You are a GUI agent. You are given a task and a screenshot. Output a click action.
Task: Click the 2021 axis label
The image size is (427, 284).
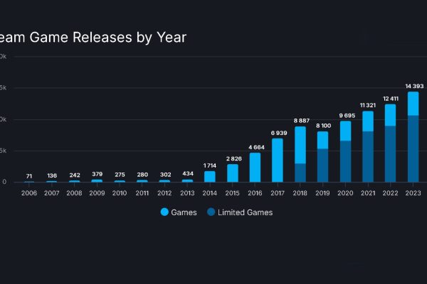pyautogui.click(x=368, y=193)
